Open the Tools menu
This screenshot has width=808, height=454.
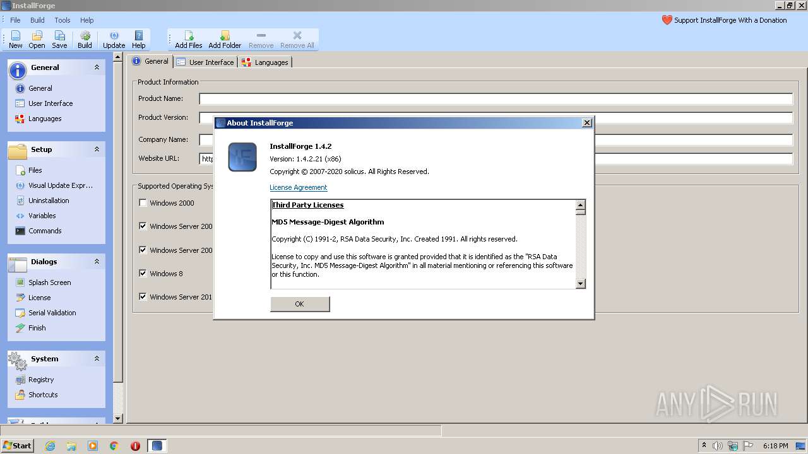(x=62, y=20)
